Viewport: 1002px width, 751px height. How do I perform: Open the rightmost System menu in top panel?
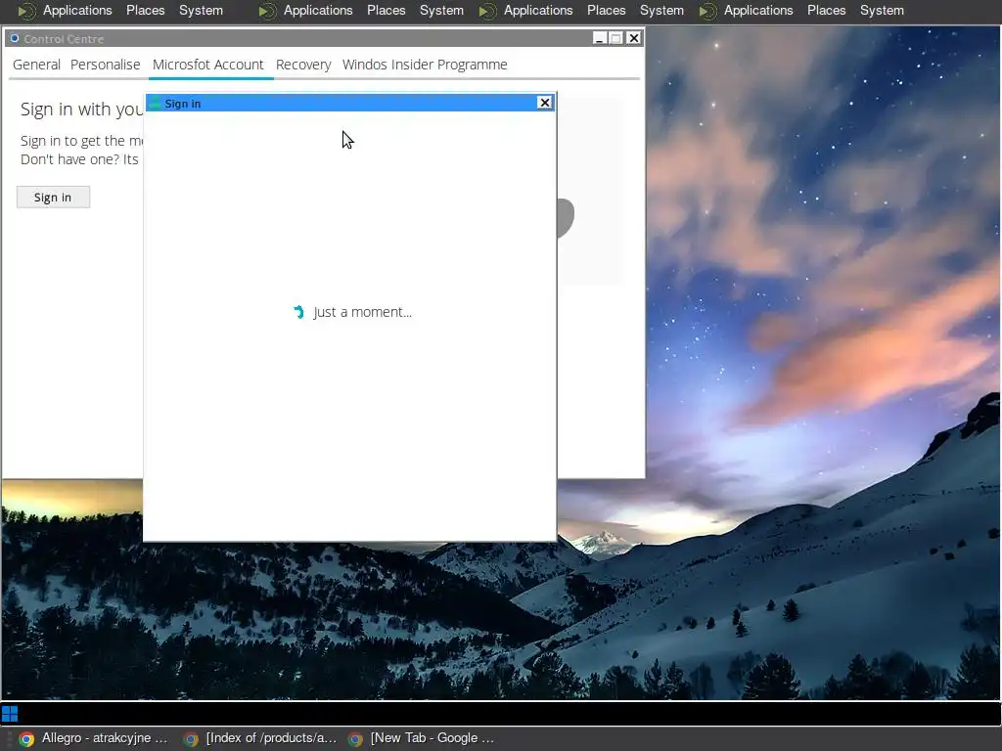tap(882, 10)
